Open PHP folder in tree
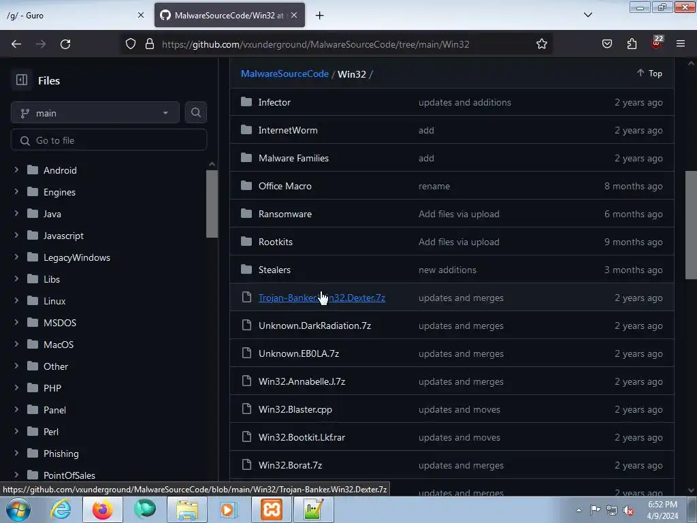This screenshot has width=697, height=523. (52, 388)
